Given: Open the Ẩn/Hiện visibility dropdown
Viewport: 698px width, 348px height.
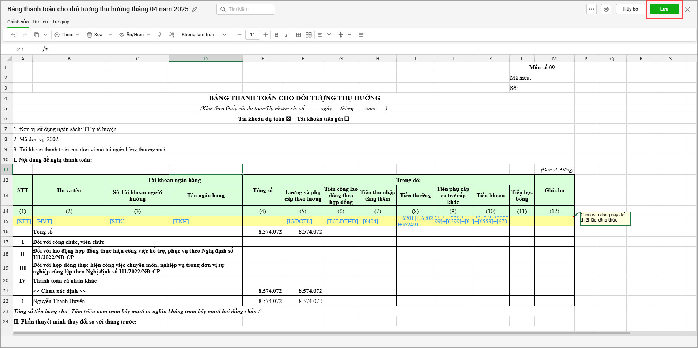Looking at the screenshot, I should [x=135, y=35].
